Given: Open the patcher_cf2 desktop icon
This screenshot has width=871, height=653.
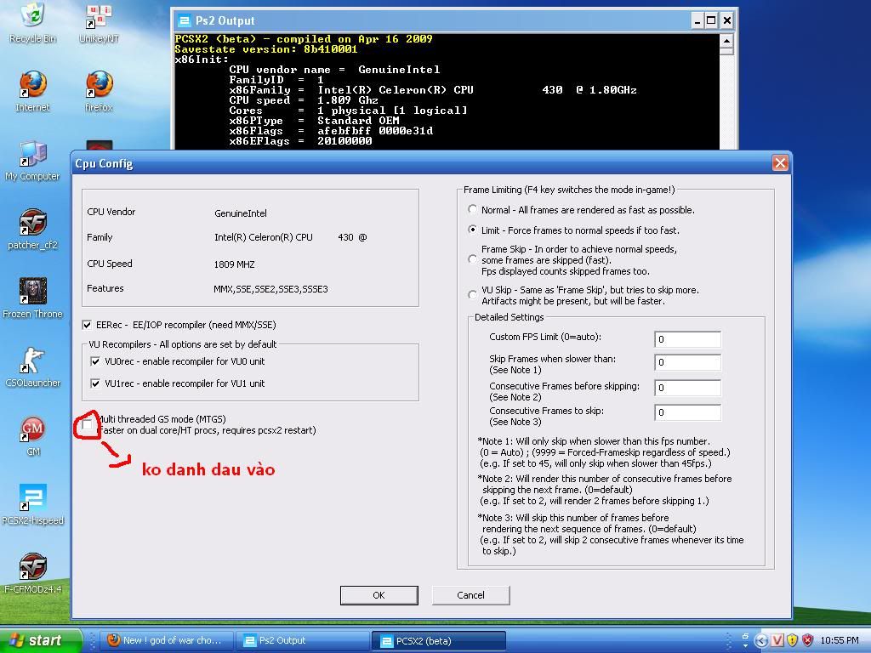Looking at the screenshot, I should 32,224.
